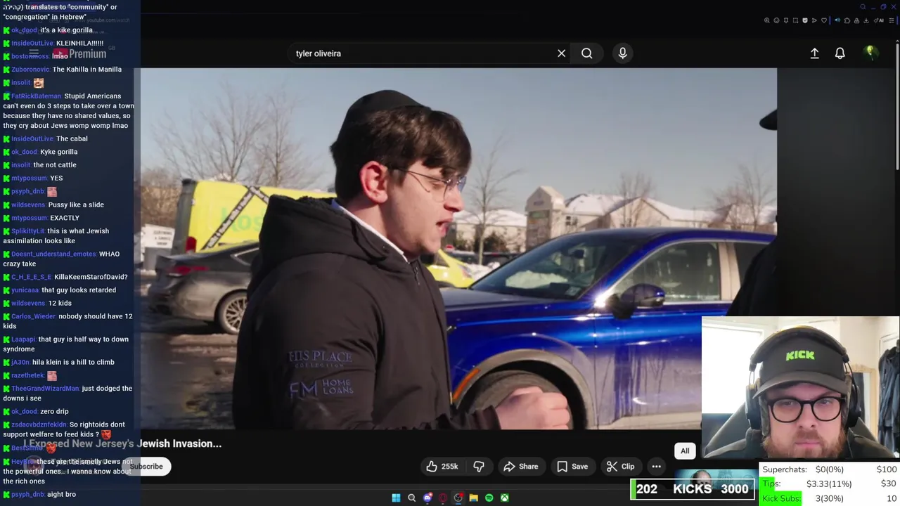
Task: Click the browser snapshot selection icon
Action: click(795, 20)
